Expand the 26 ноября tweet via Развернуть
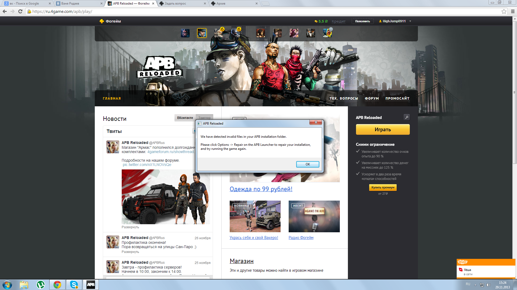Viewport: 517px width, 290px height. (130, 252)
